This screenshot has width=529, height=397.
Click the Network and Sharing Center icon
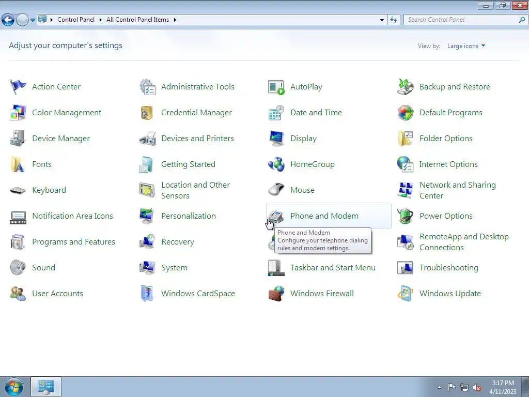405,190
